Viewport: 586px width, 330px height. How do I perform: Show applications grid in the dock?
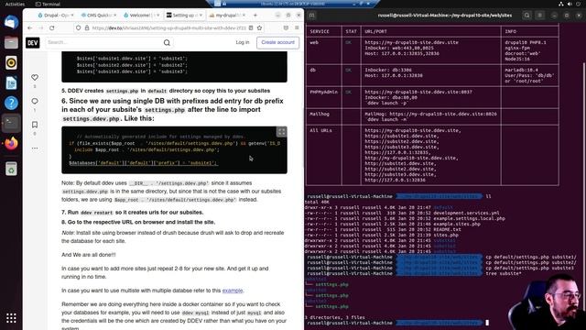click(x=11, y=318)
